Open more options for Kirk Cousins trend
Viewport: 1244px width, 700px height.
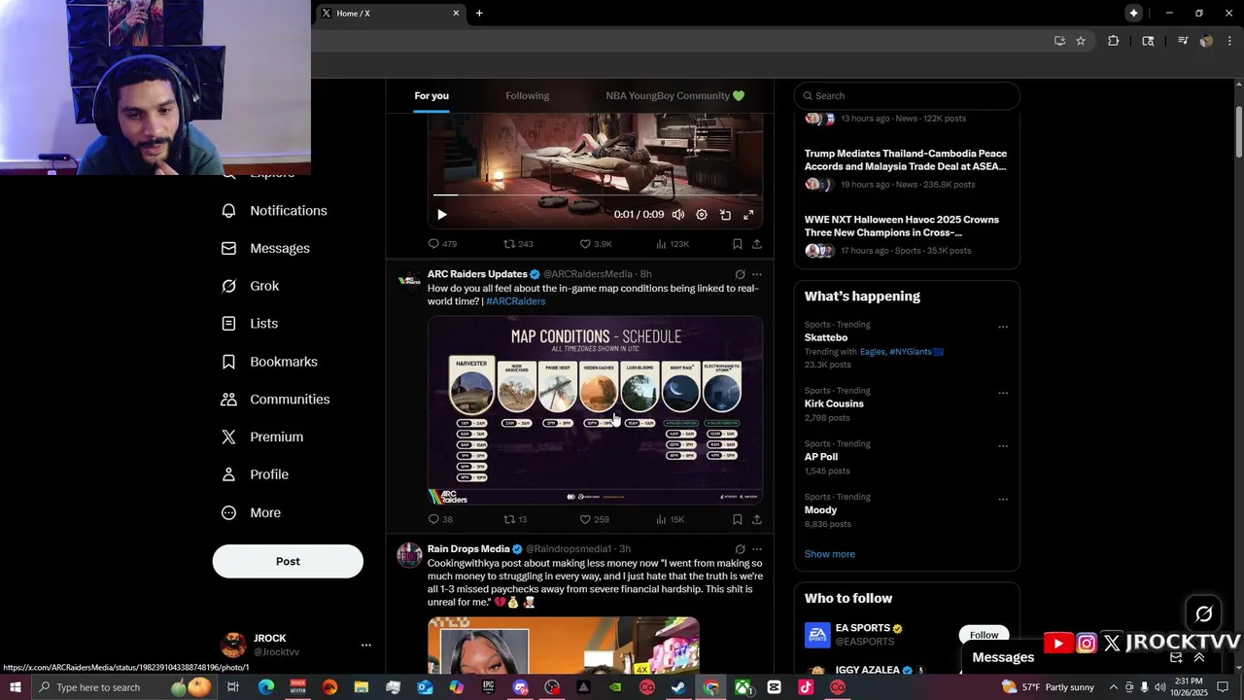pyautogui.click(x=1003, y=393)
